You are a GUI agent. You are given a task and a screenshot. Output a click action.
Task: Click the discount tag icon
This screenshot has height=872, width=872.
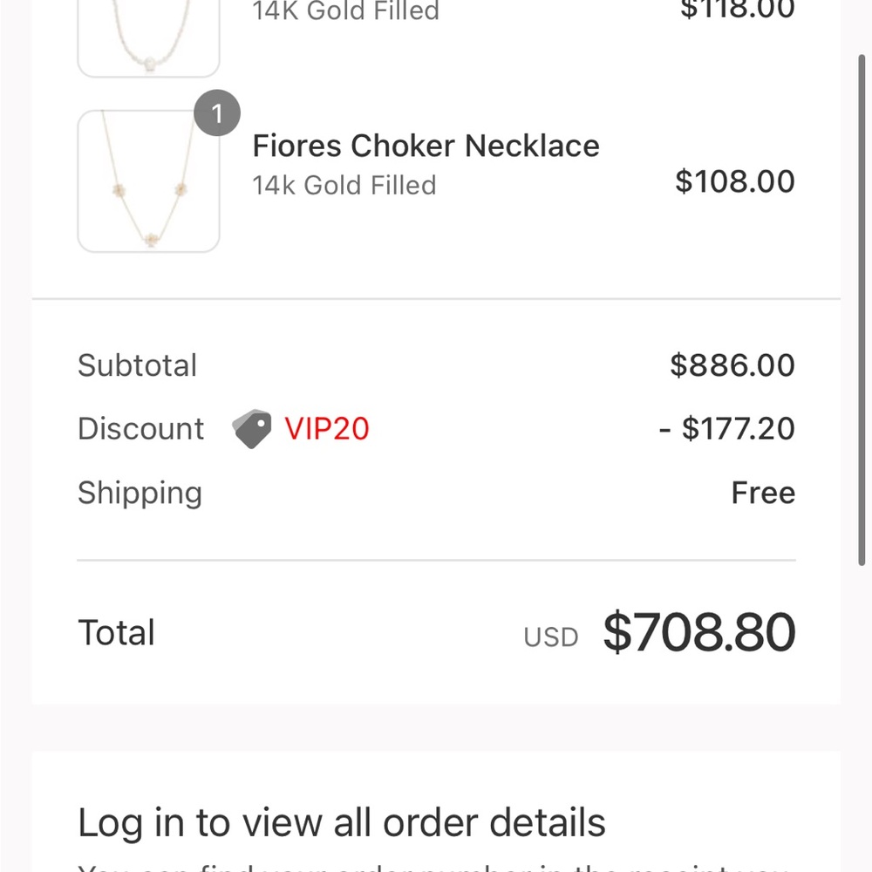pyautogui.click(x=252, y=429)
